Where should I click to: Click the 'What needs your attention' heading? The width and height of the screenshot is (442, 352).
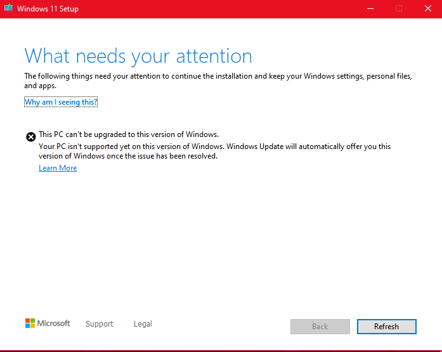[138, 56]
